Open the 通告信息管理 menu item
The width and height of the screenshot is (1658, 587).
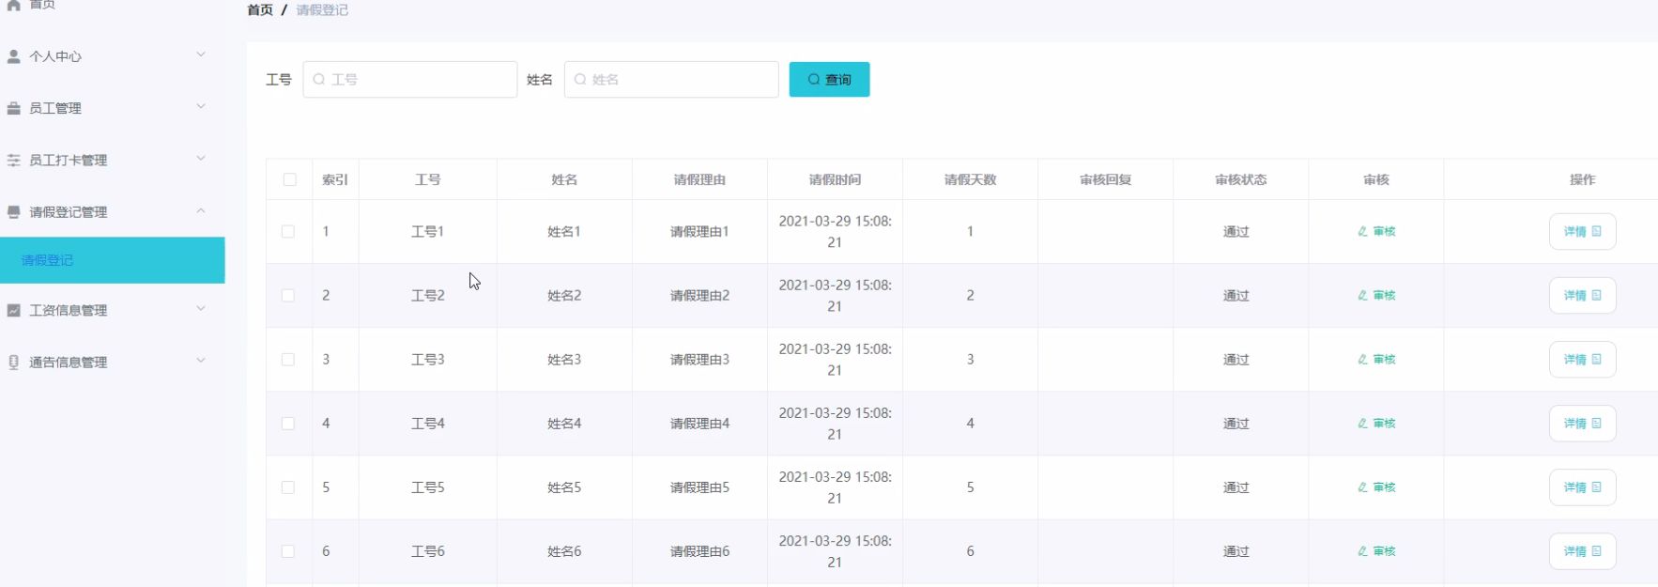[113, 363]
